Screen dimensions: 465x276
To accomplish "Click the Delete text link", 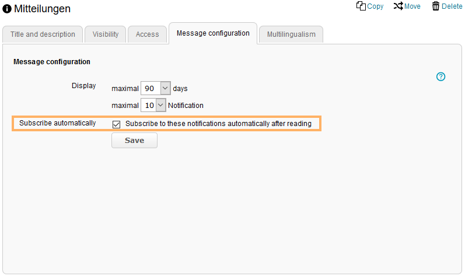I will click(x=452, y=6).
